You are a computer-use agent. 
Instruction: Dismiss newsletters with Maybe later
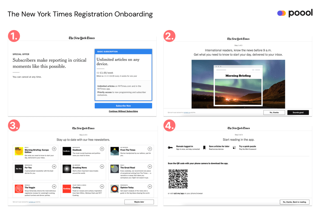point(139,202)
